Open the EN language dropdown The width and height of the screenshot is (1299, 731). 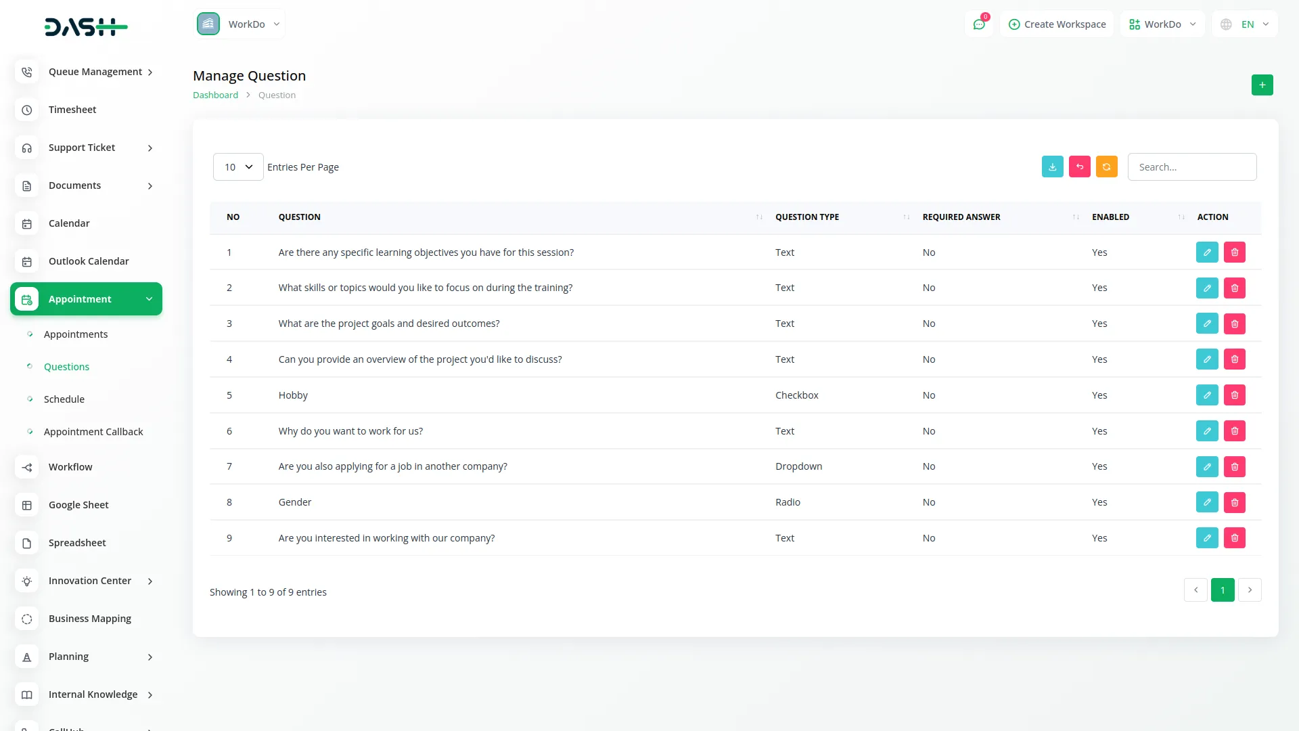[1246, 24]
